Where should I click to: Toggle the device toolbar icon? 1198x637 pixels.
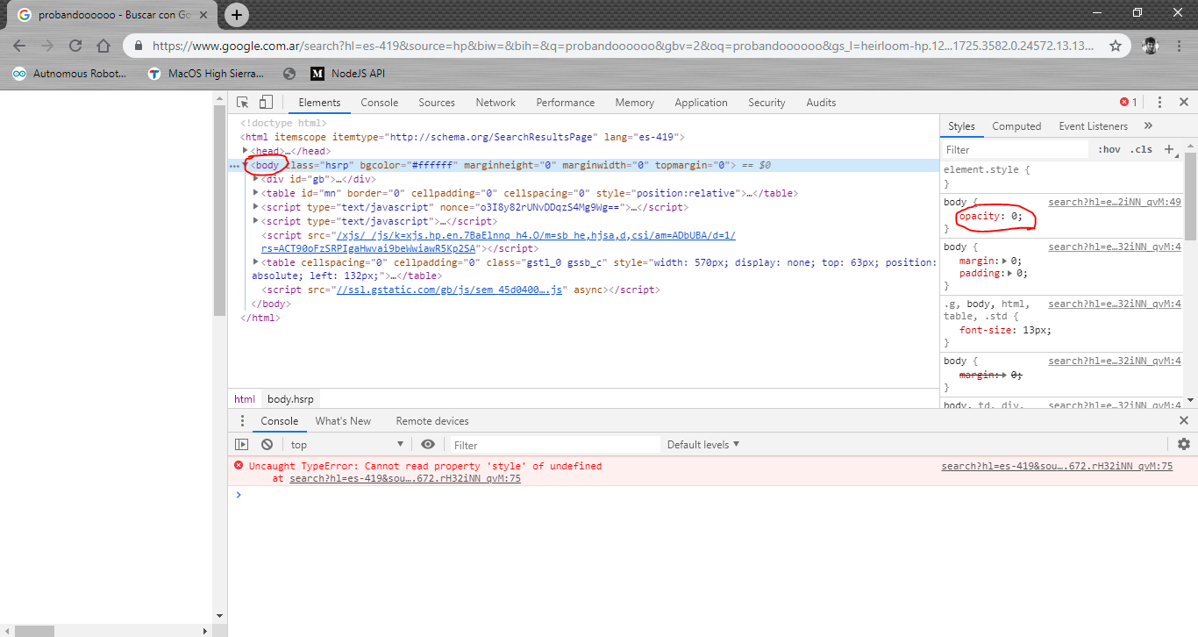click(266, 103)
